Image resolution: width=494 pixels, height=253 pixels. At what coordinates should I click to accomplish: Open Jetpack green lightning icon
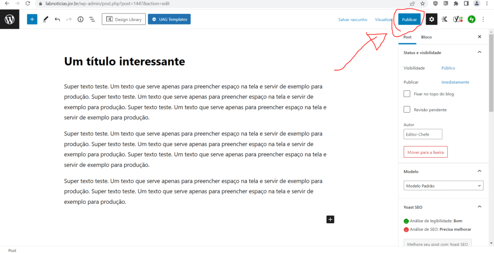tap(472, 19)
